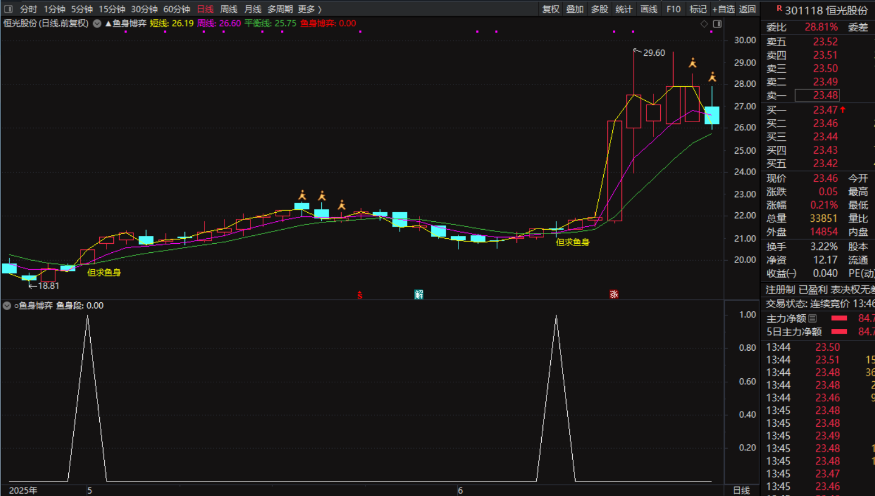The height and width of the screenshot is (496, 875).
Task: Click the R badge beside stock code 301118
Action: coord(779,9)
